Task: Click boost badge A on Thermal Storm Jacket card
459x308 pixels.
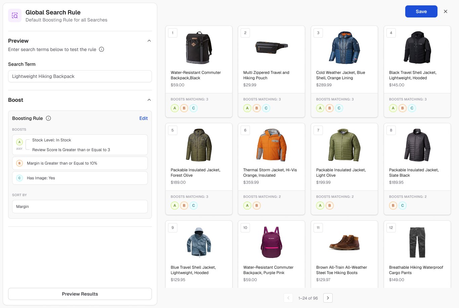Action: (x=247, y=206)
